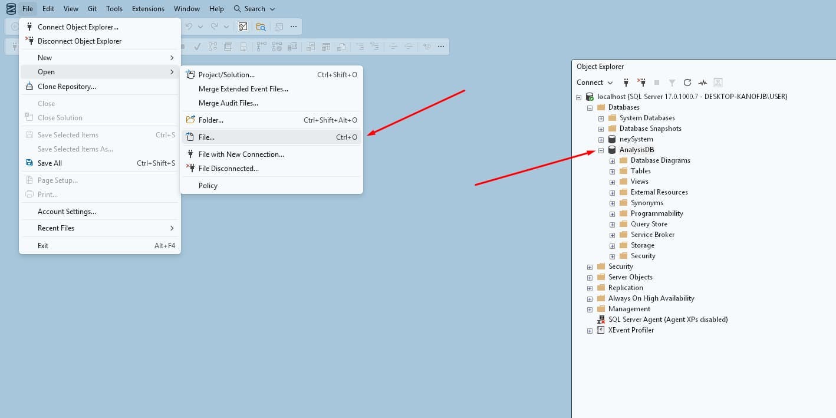The height and width of the screenshot is (418, 836).
Task: Choose File... in the Open submenu
Action: [271, 137]
